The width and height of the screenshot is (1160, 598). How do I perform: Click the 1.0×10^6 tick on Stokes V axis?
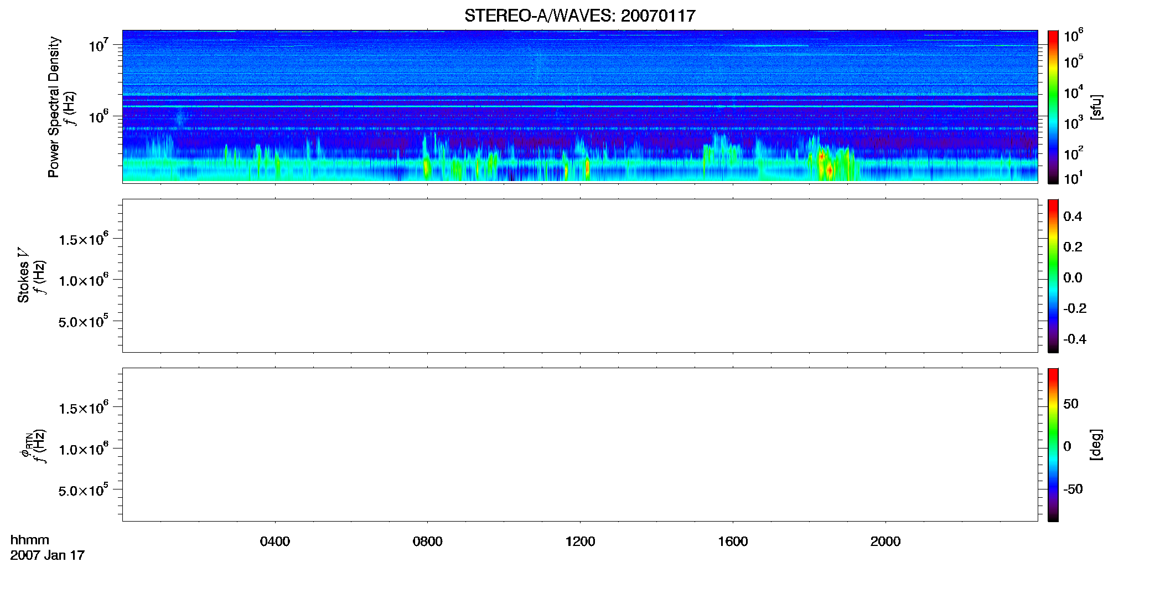coord(84,280)
